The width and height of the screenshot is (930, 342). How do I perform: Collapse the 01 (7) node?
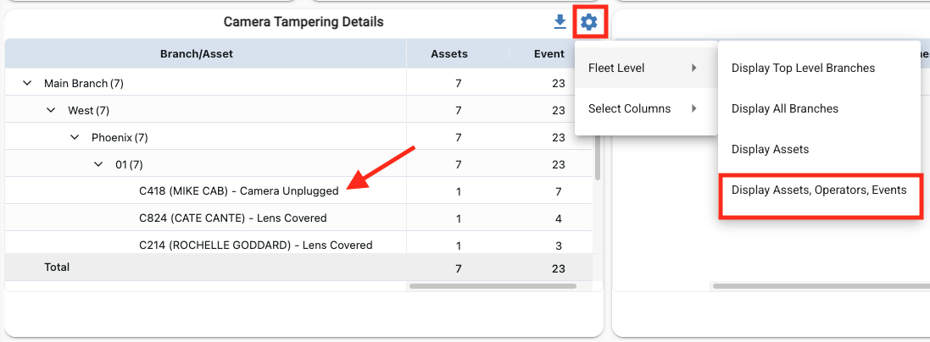click(x=98, y=164)
